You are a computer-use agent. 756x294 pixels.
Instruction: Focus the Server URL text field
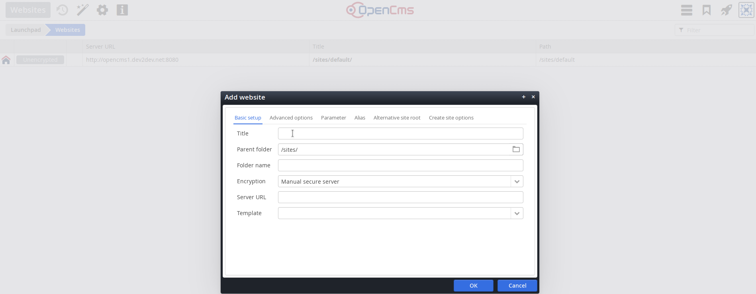click(400, 197)
